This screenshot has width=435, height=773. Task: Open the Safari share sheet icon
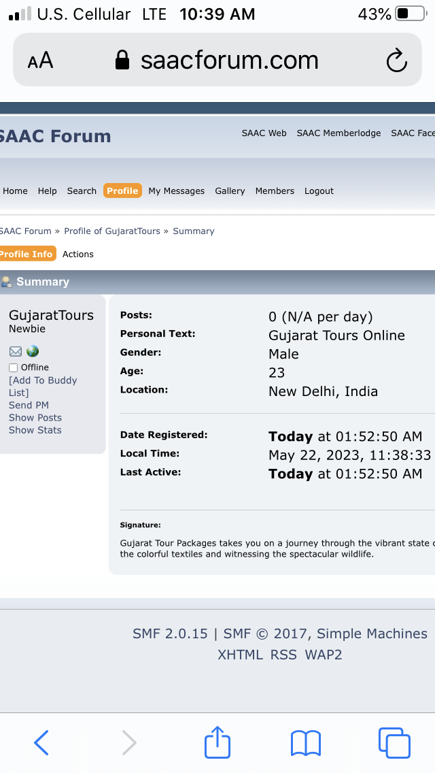pyautogui.click(x=217, y=742)
